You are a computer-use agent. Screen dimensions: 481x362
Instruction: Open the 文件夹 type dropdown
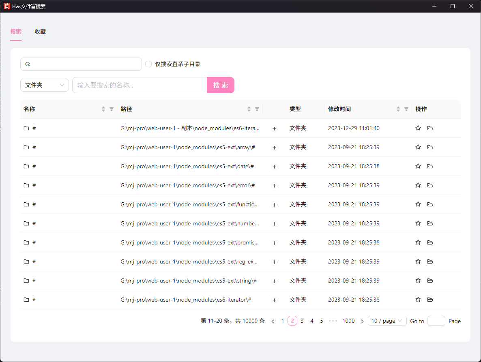[45, 85]
